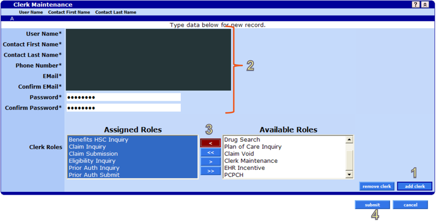Select Eligibility Inquiry assigned role
436x221 pixels.
[132, 161]
